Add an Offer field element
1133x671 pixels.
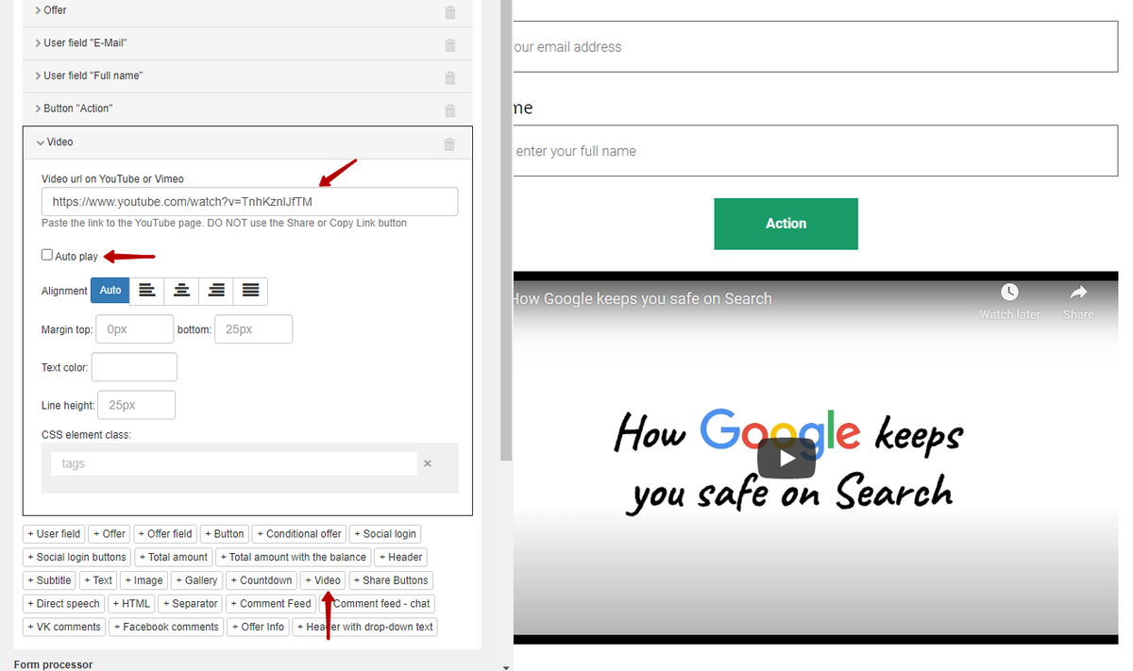pyautogui.click(x=165, y=534)
